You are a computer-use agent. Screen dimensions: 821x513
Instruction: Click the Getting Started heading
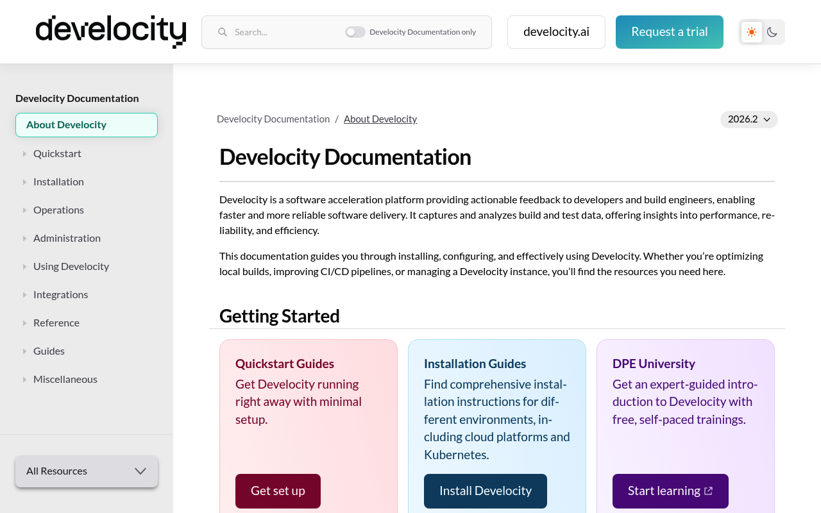[x=280, y=316]
